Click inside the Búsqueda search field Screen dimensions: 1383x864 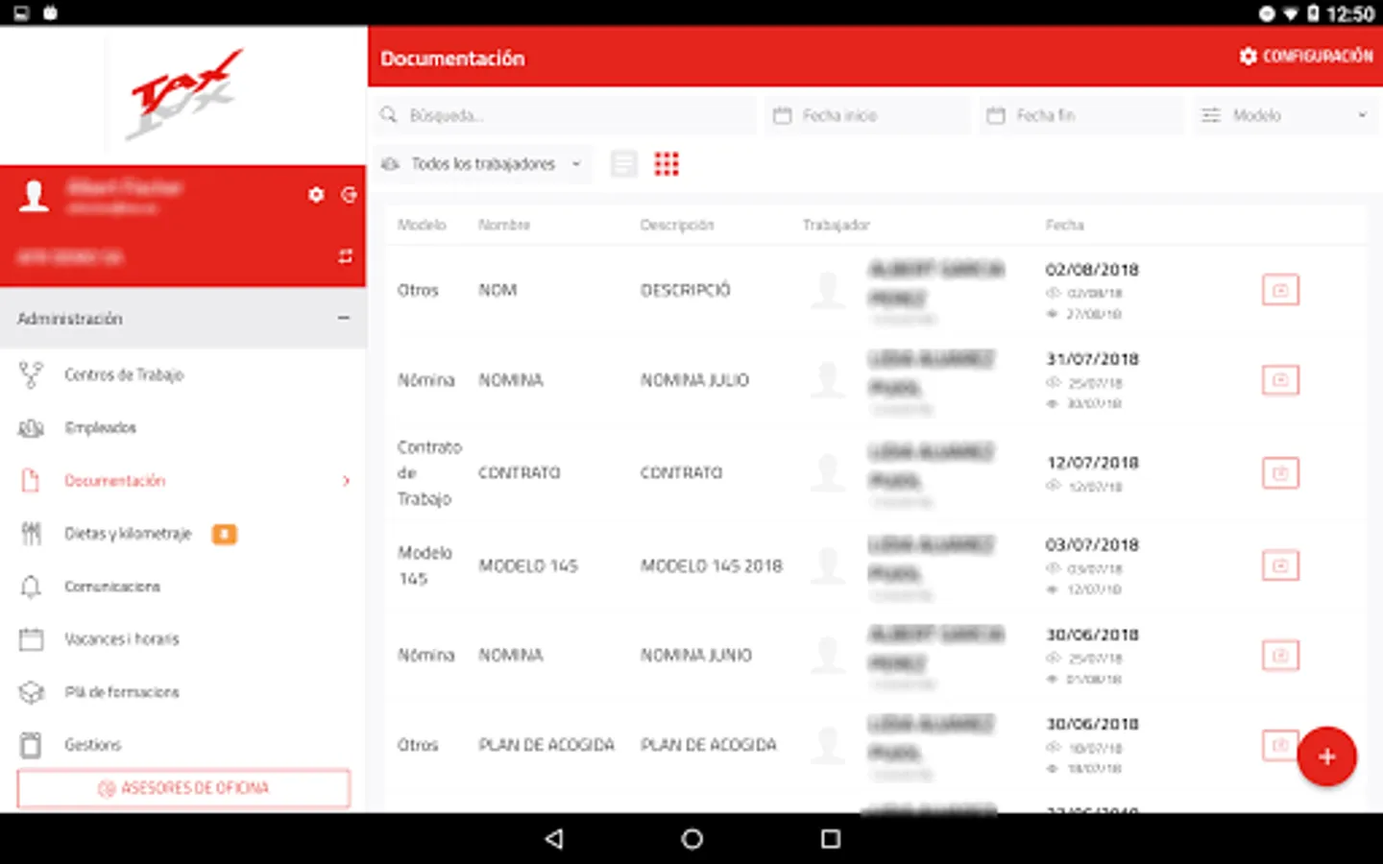point(563,114)
